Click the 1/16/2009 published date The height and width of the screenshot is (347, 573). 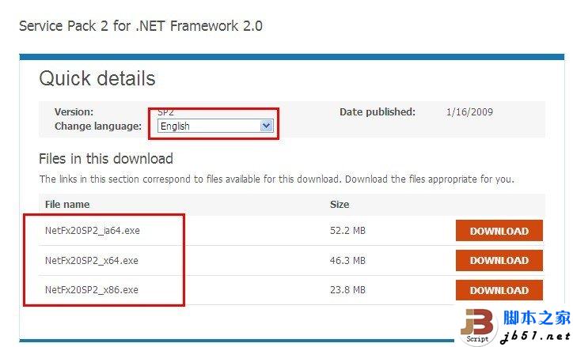(469, 112)
